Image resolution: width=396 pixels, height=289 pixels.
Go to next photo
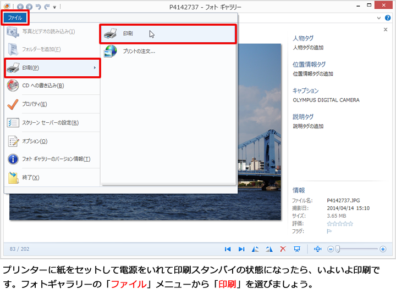(x=241, y=249)
